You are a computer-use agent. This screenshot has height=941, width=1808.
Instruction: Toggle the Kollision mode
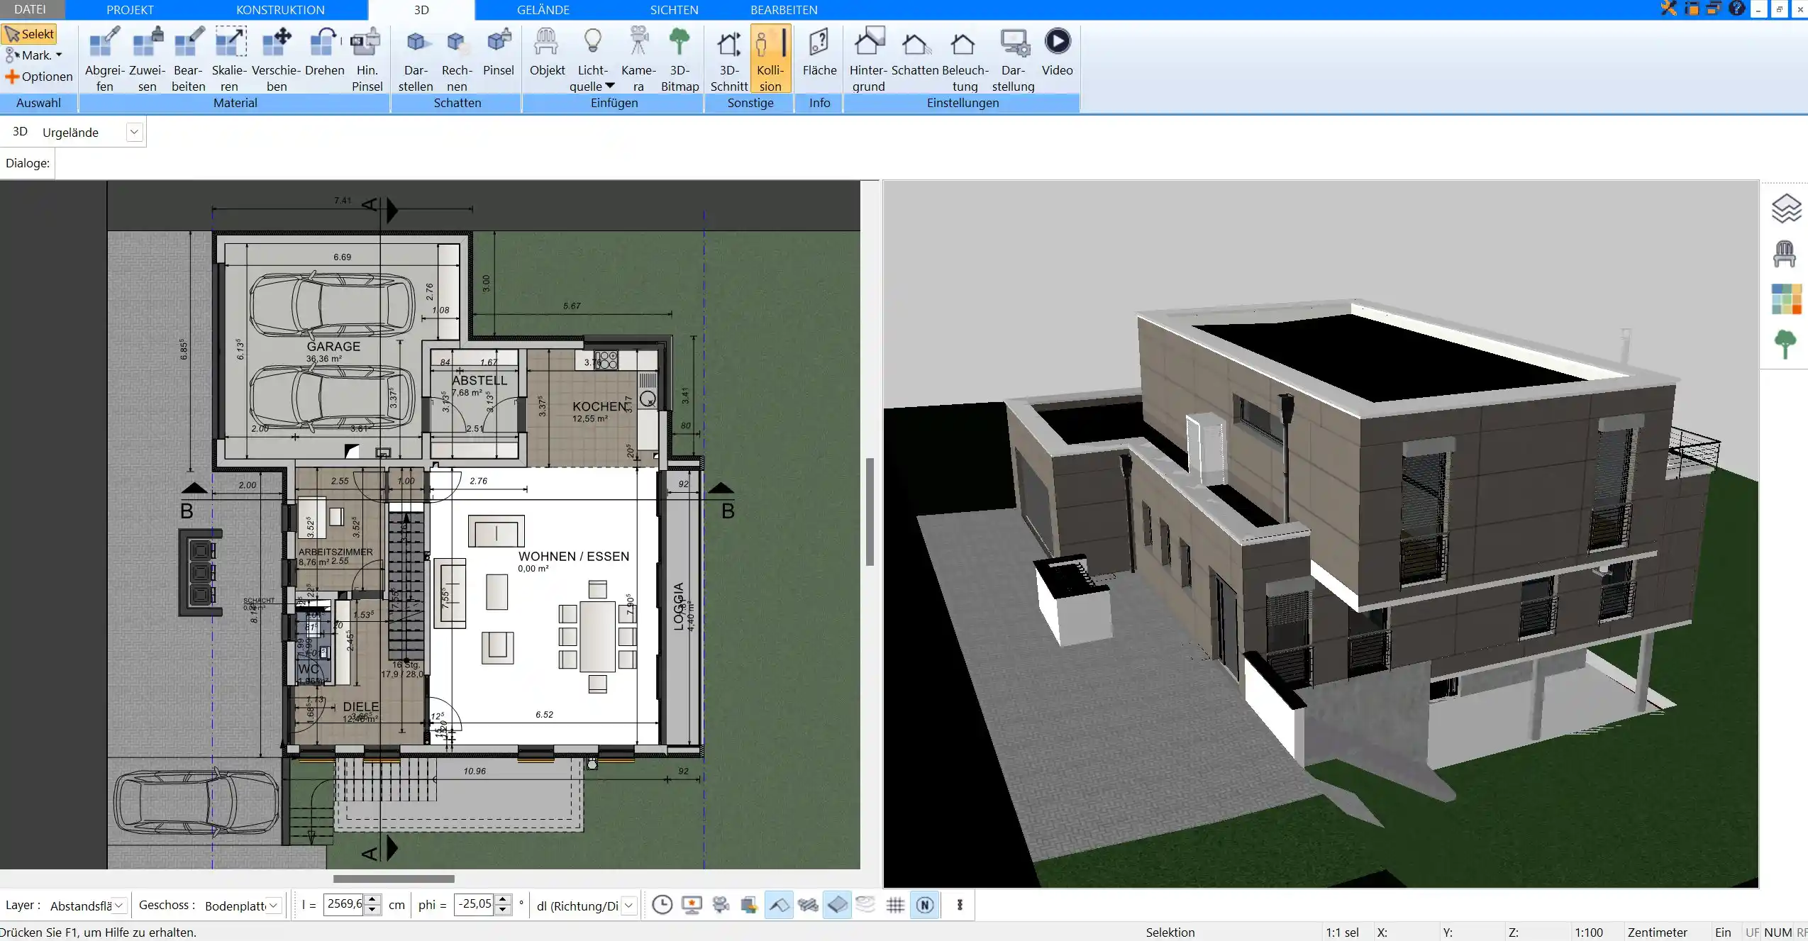click(x=770, y=60)
